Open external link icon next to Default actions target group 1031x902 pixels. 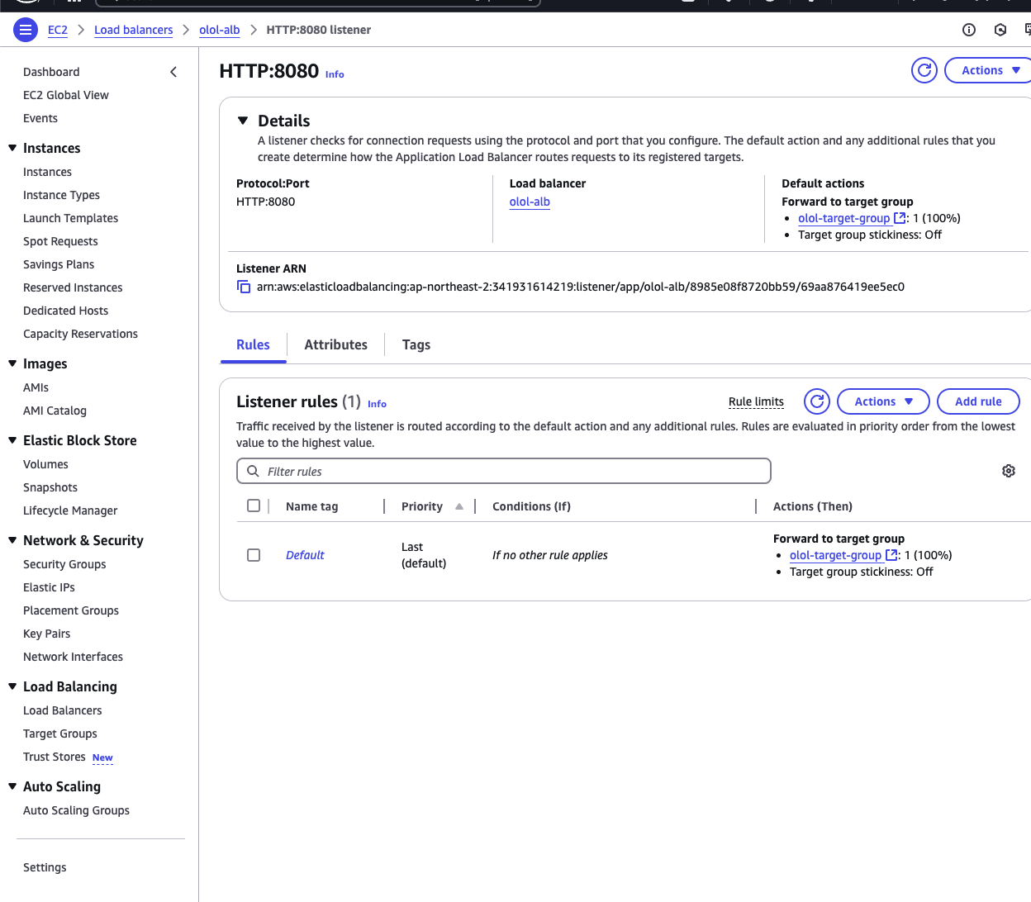click(x=900, y=218)
